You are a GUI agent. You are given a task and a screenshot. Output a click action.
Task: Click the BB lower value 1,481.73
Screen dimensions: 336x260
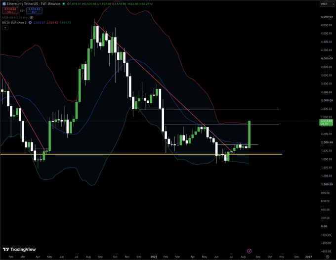[65, 23]
